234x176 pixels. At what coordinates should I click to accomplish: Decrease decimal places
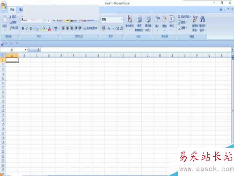click(121, 28)
